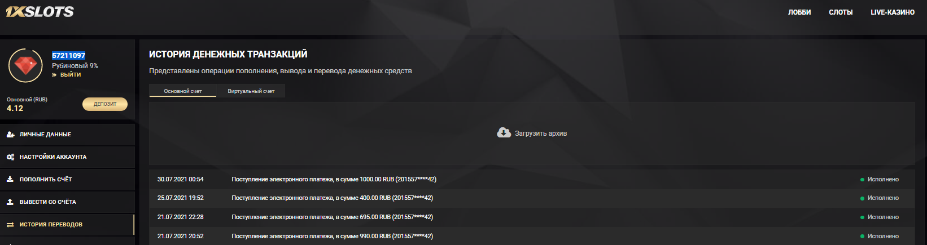Click the 1XSLOTS logo
This screenshot has width=927, height=245.
coord(40,12)
